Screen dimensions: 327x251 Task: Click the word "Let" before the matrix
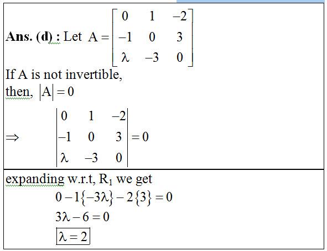click(72, 36)
